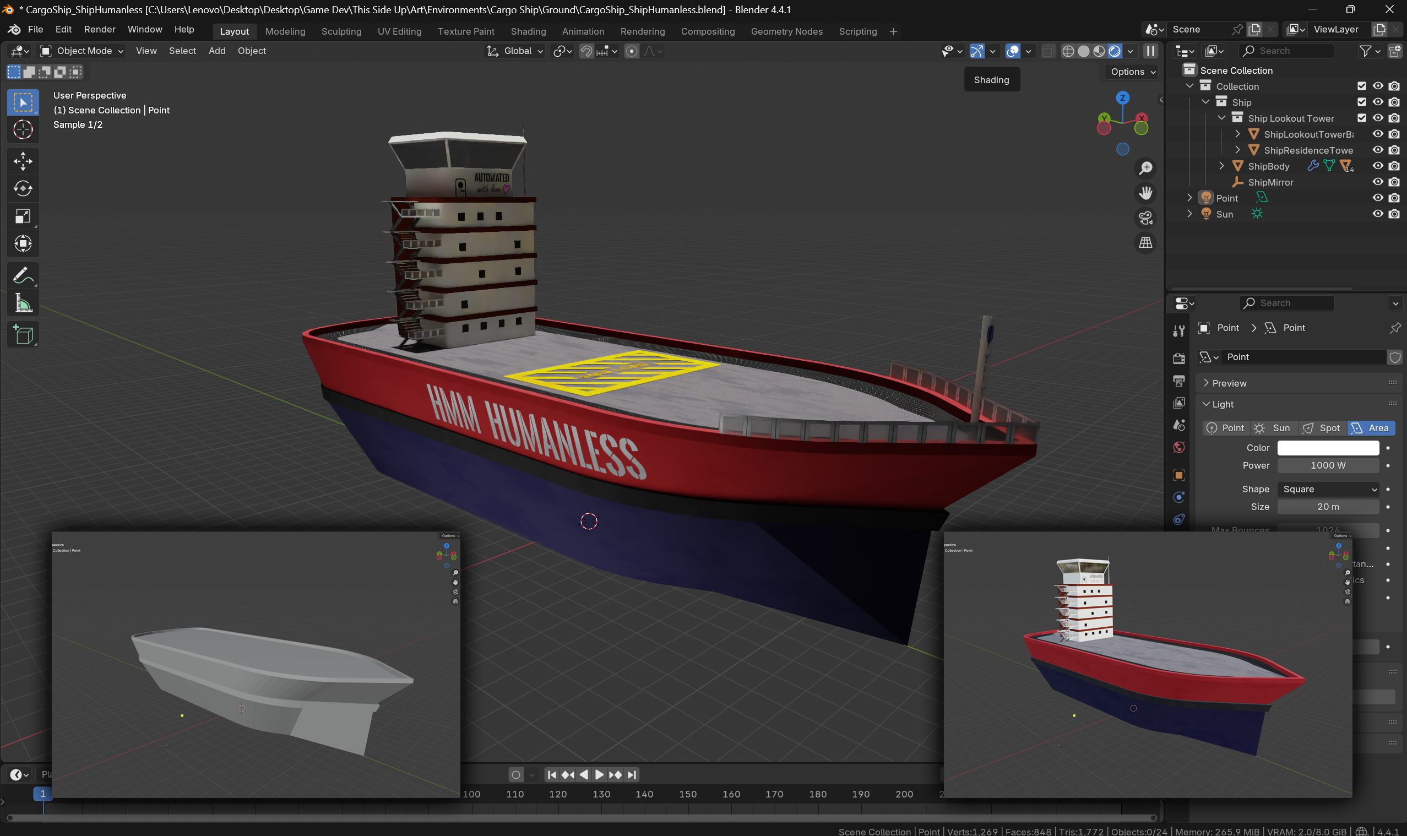Hide ShipBody with its eye icon
Screen dimensions: 1407x836
[1378, 166]
